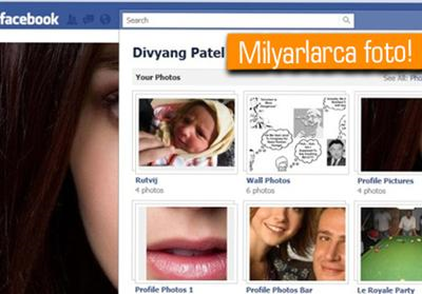The image size is (422, 294).
Task: Click '6 photos' under Wall Photos
Action: click(x=260, y=190)
